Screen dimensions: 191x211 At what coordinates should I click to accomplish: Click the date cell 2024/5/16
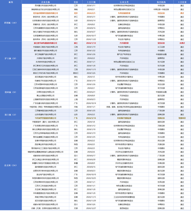click(91, 118)
